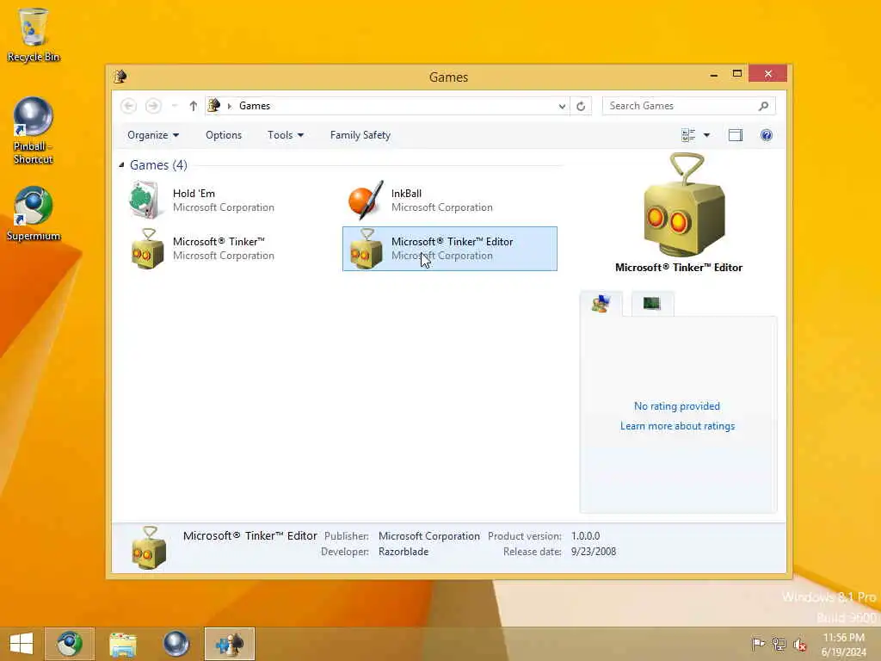This screenshot has height=661, width=881.
Task: Select the InkBall game icon
Action: tap(366, 200)
